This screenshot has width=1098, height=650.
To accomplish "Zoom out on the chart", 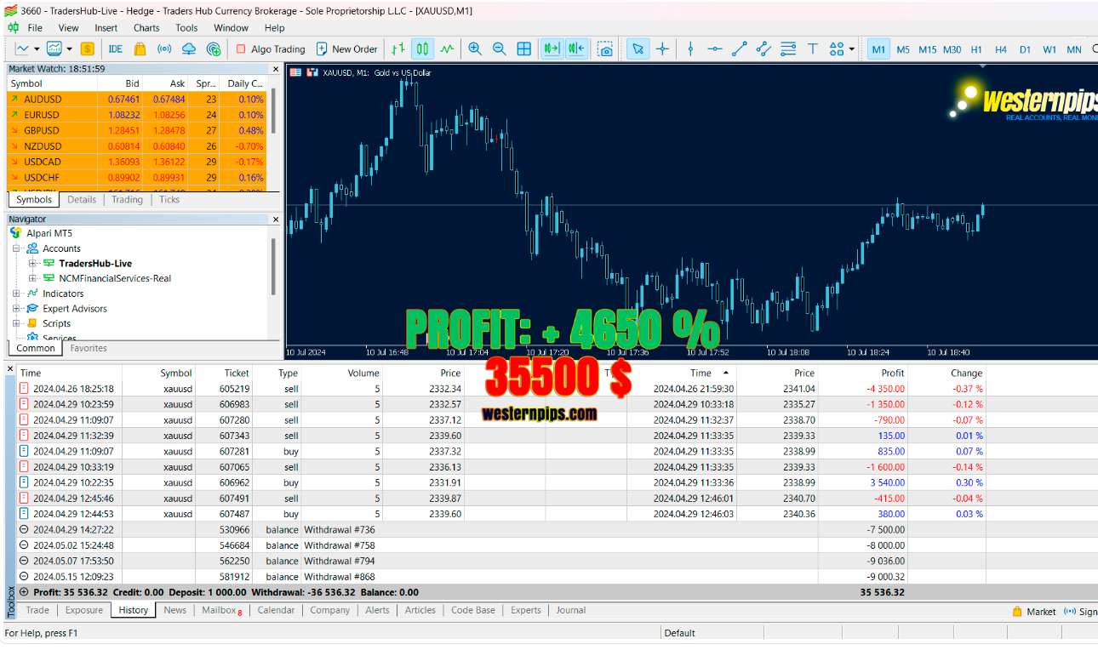I will [x=500, y=49].
